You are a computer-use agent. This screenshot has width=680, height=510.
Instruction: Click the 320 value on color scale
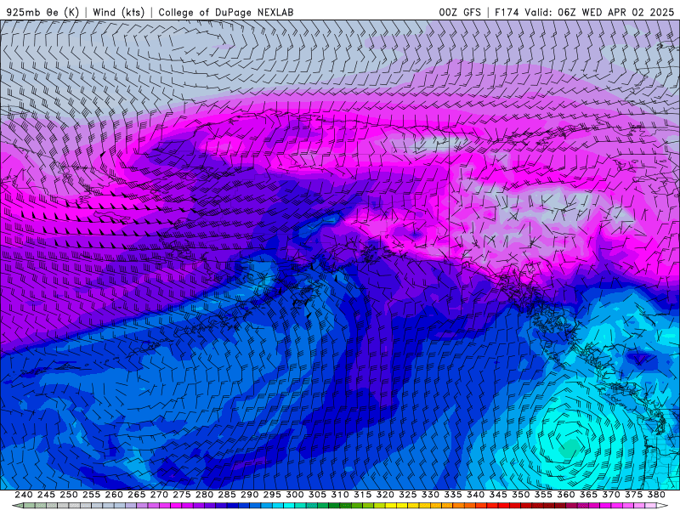[385, 495]
